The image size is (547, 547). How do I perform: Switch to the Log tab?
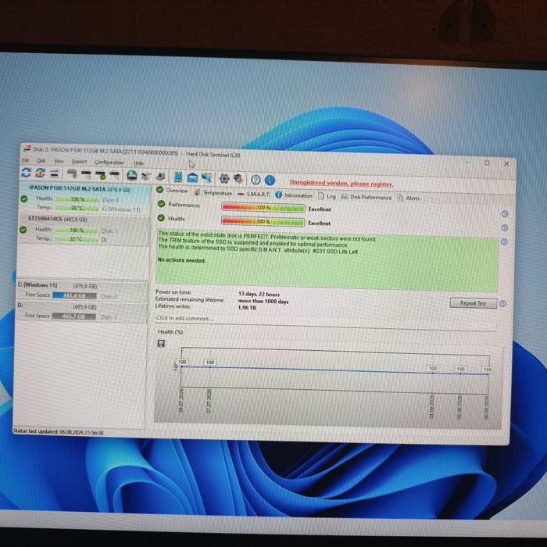pyautogui.click(x=327, y=196)
